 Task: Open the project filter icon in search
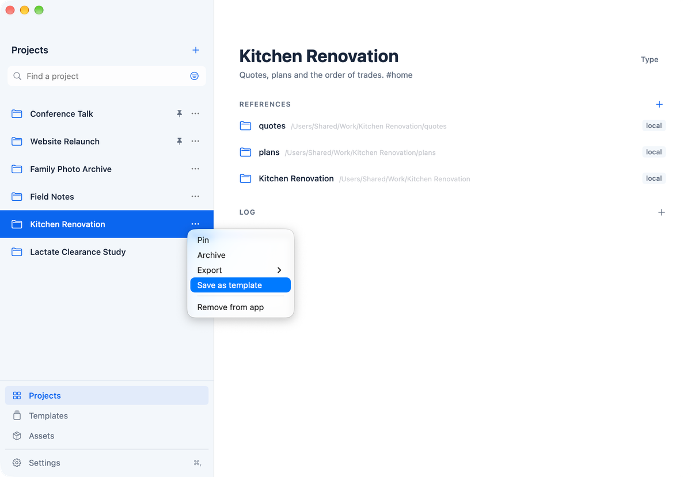[x=195, y=76]
